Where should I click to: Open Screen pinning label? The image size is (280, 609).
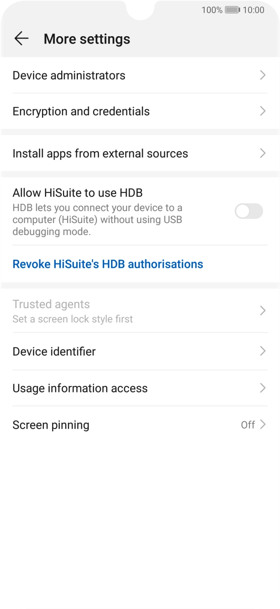51,425
